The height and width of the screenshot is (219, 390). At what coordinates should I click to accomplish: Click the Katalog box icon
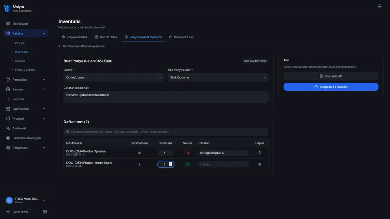click(x=8, y=33)
